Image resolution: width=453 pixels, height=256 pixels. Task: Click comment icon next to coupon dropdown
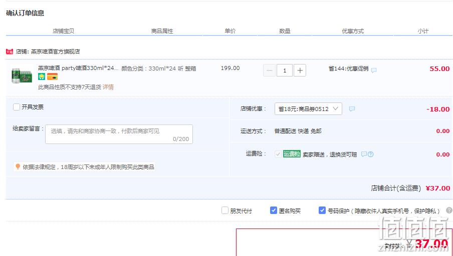(352, 108)
